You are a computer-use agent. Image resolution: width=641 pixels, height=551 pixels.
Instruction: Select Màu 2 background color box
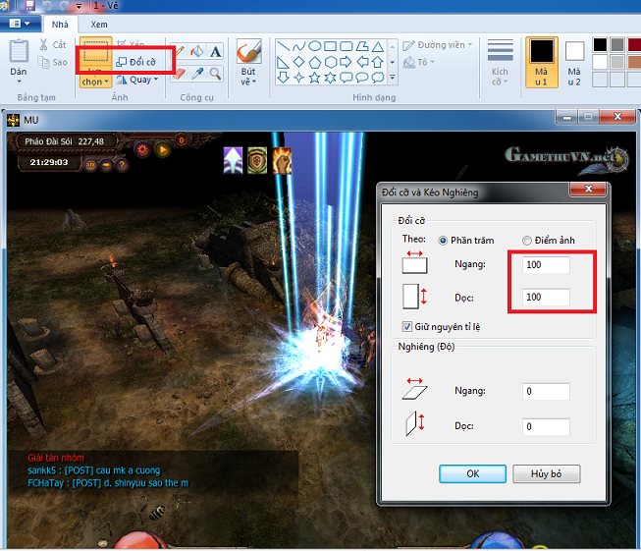pyautogui.click(x=574, y=62)
